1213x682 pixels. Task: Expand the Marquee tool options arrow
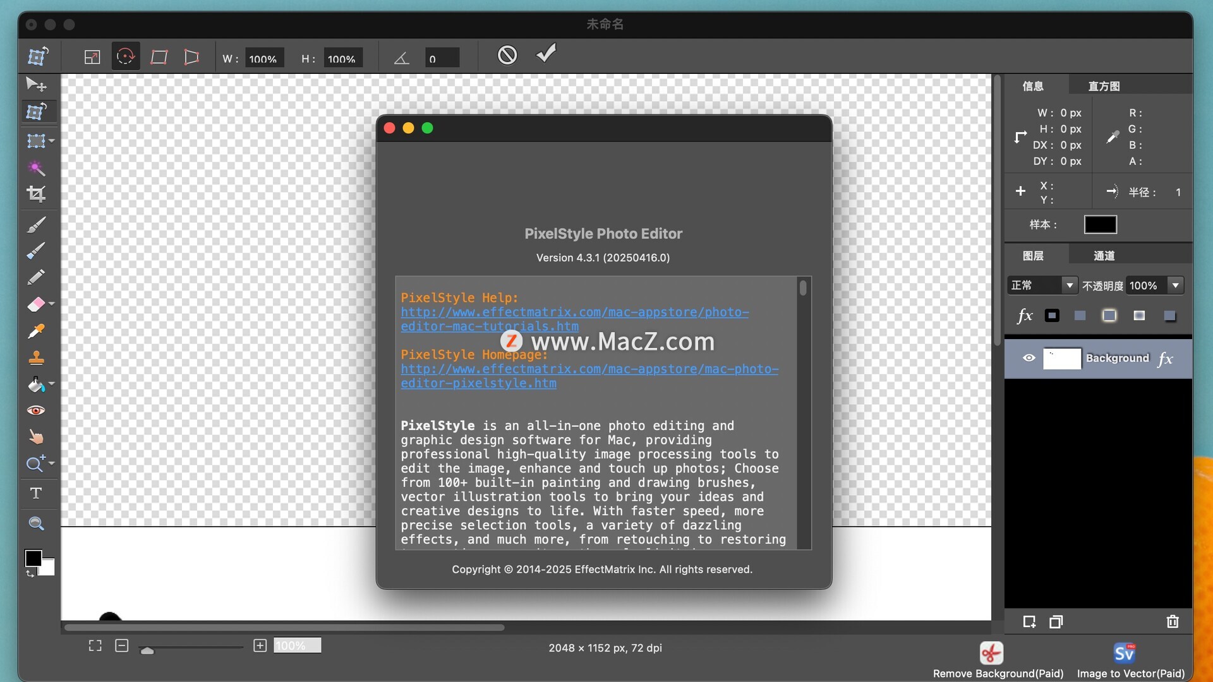52,141
